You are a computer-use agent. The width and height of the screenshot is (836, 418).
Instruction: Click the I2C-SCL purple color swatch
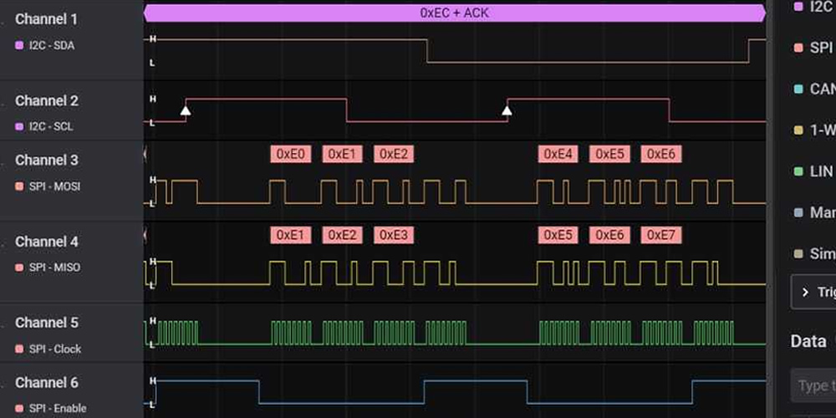tap(20, 127)
